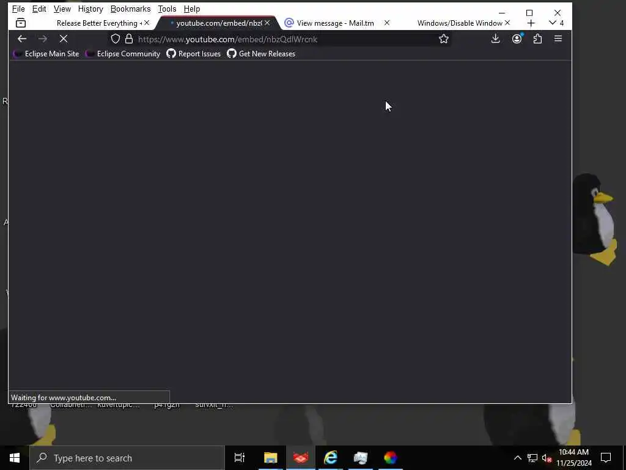Open the tab overview icon beside tabs

[21, 23]
